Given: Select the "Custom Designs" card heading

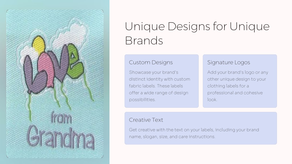Looking at the screenshot, I should (151, 62).
